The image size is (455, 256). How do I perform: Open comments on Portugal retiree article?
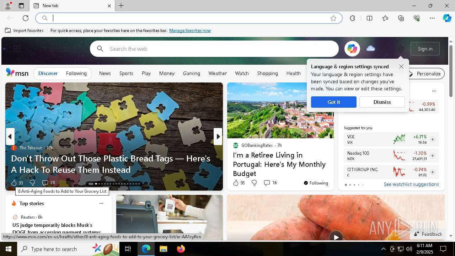pyautogui.click(x=270, y=183)
